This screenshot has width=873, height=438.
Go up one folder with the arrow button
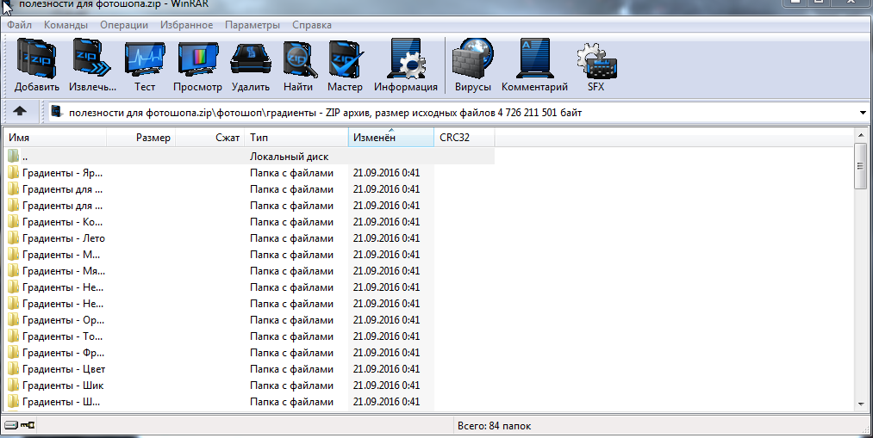20,112
